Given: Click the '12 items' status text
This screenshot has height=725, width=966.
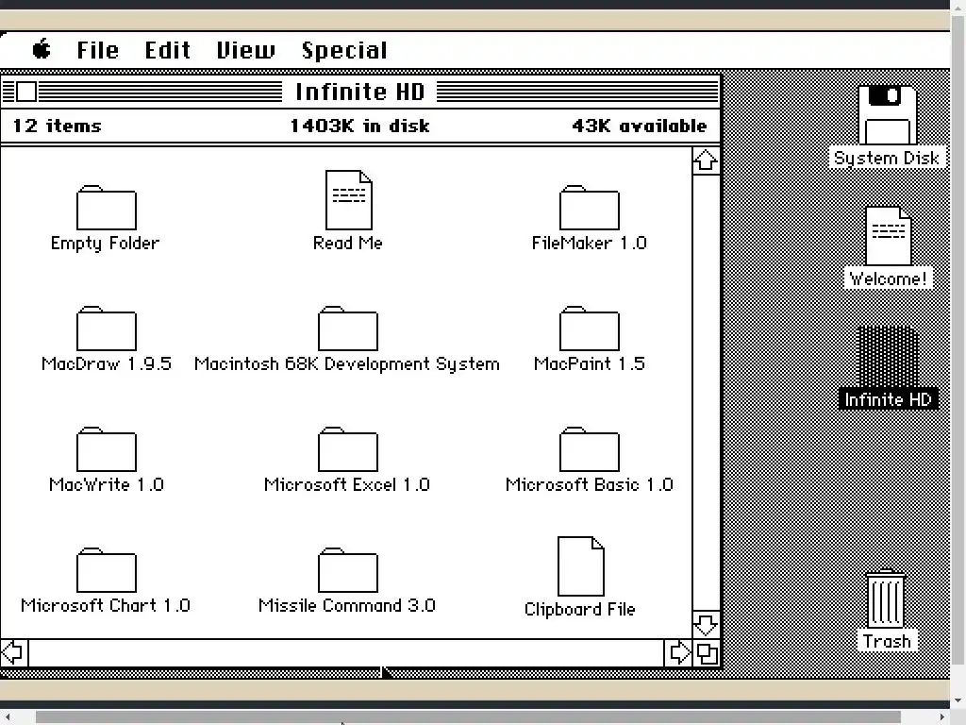Looking at the screenshot, I should coord(57,126).
